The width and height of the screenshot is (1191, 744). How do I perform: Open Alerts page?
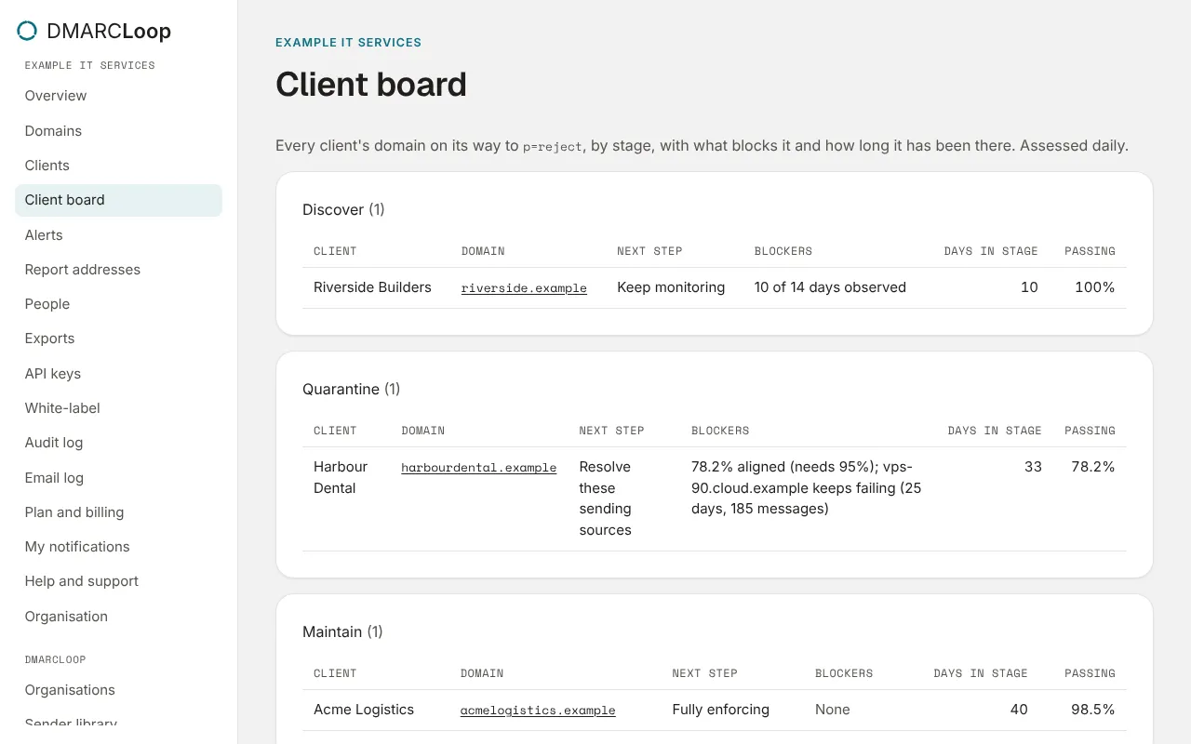(x=118, y=235)
